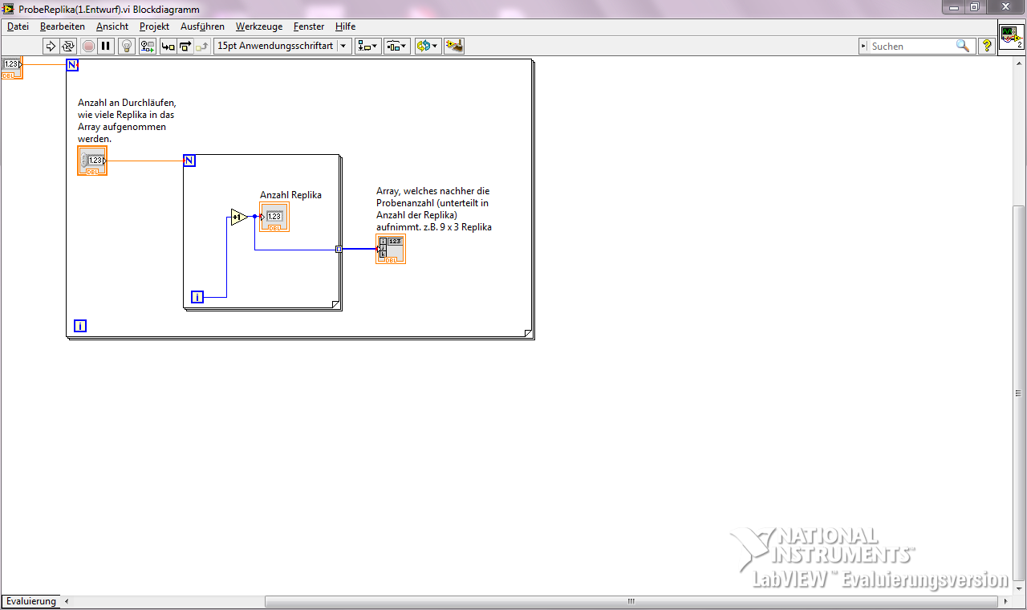The image size is (1027, 610).
Task: Select the outer loop iteration terminal i
Action: pyautogui.click(x=80, y=325)
